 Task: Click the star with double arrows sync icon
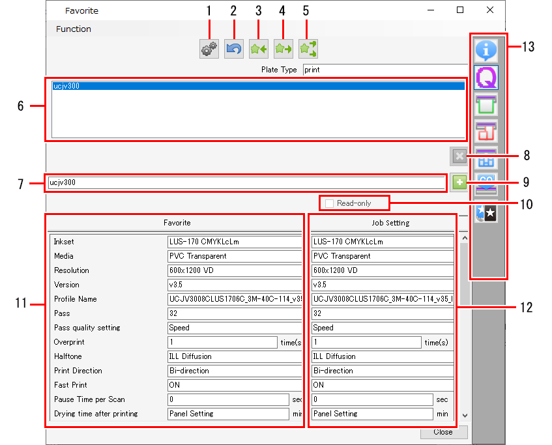point(308,48)
